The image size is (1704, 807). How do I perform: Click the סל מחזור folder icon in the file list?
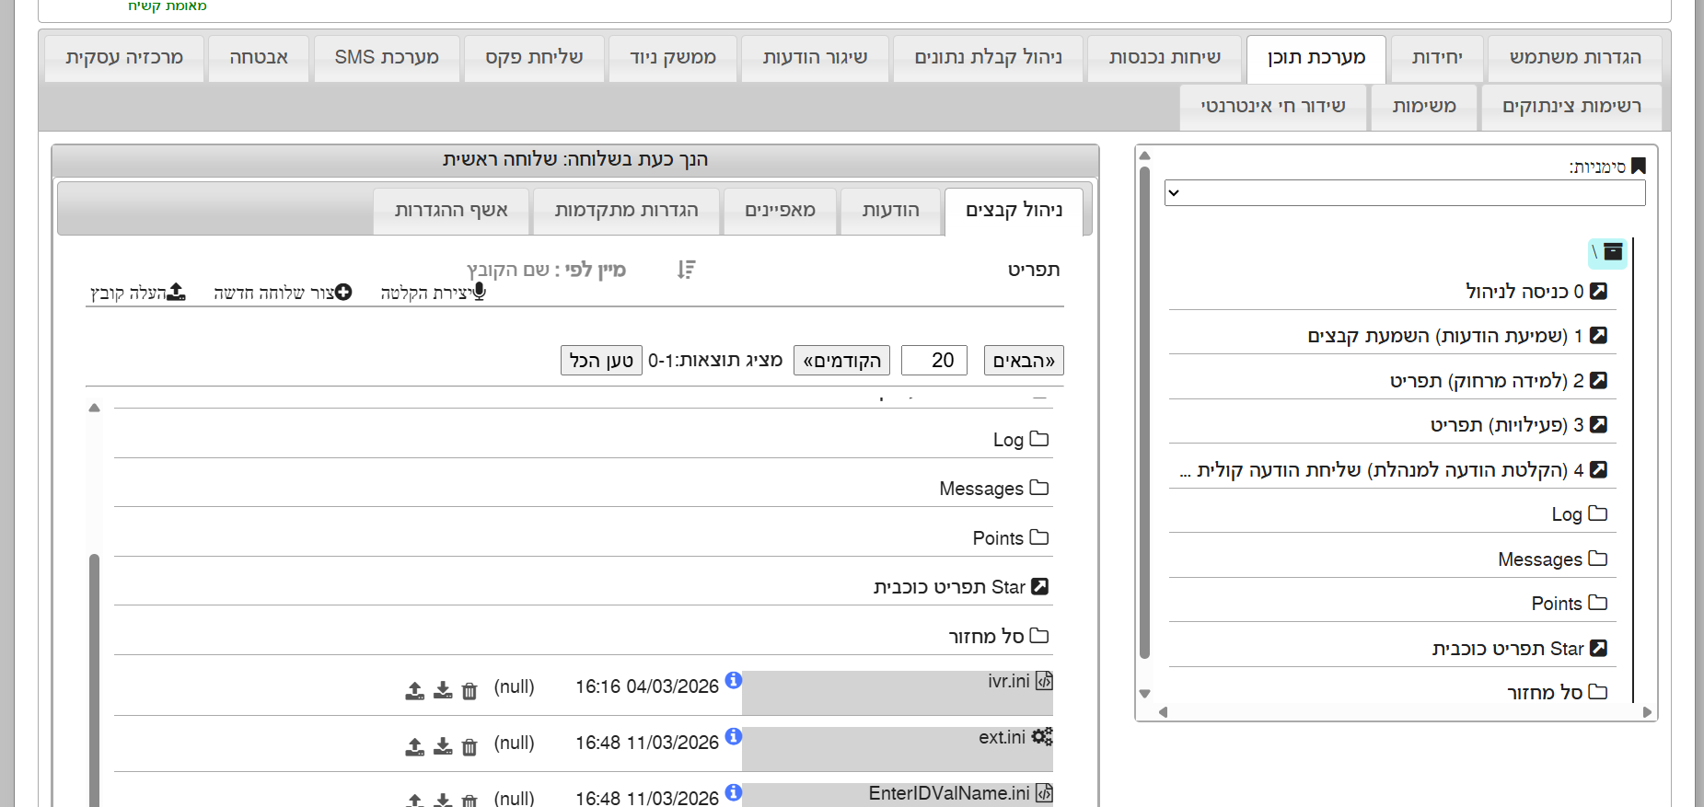(x=1039, y=636)
